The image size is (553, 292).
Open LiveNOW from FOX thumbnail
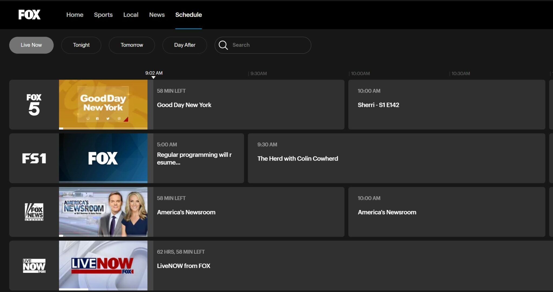[103, 266]
